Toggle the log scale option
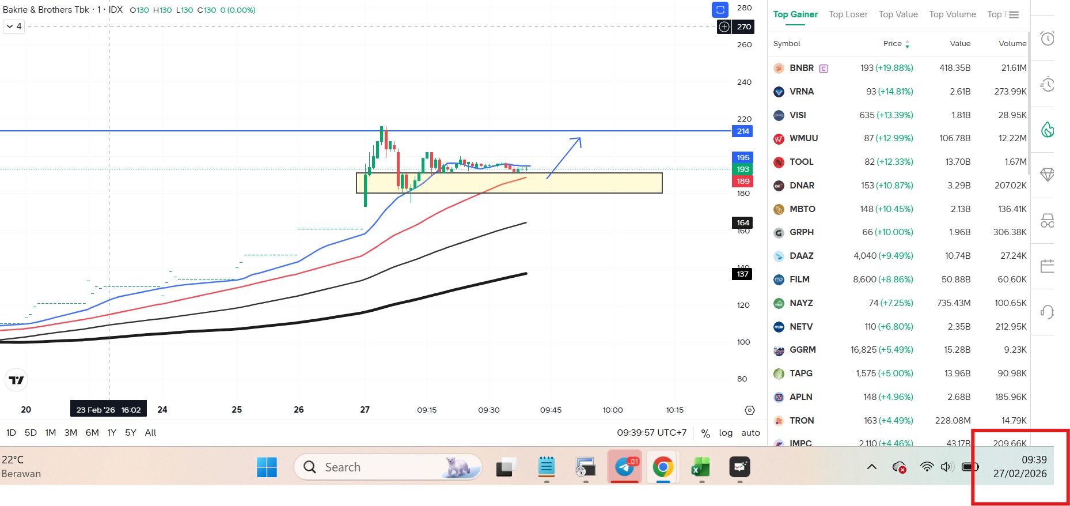 [726, 433]
